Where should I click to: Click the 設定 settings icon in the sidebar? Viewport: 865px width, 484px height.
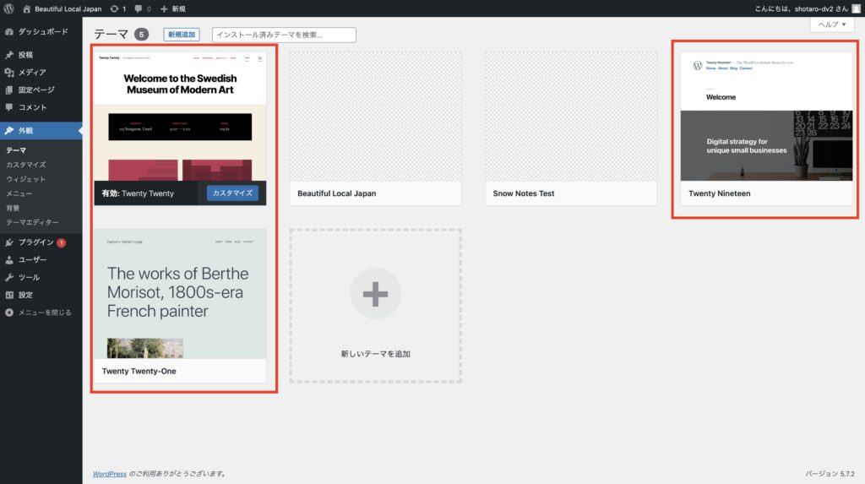coord(9,295)
